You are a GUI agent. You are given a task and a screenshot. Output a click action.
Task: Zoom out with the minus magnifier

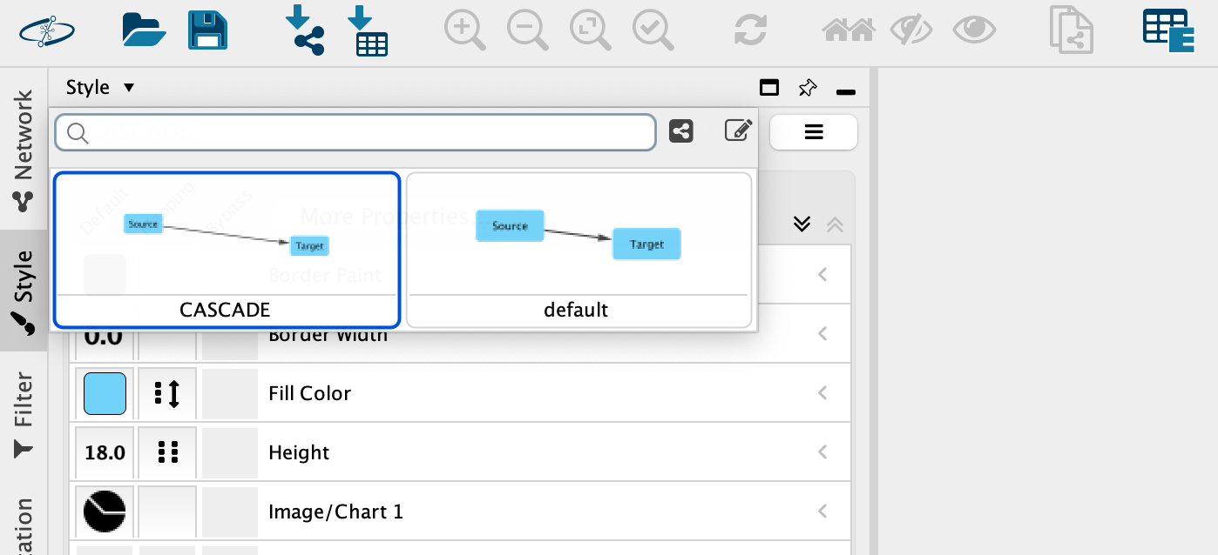[x=528, y=30]
